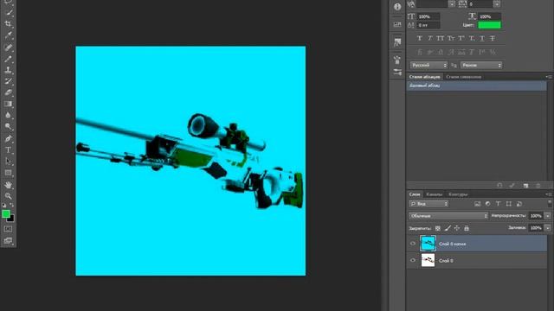The height and width of the screenshot is (311, 554).
Task: Switch to the 'Слои' tab
Action: [415, 194]
